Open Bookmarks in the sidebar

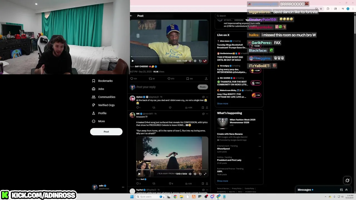coord(102,81)
